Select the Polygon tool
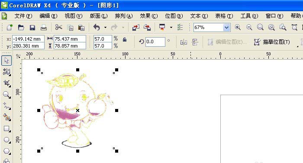Image resolution: width=303 pixels, height=163 pixels. 6,151
